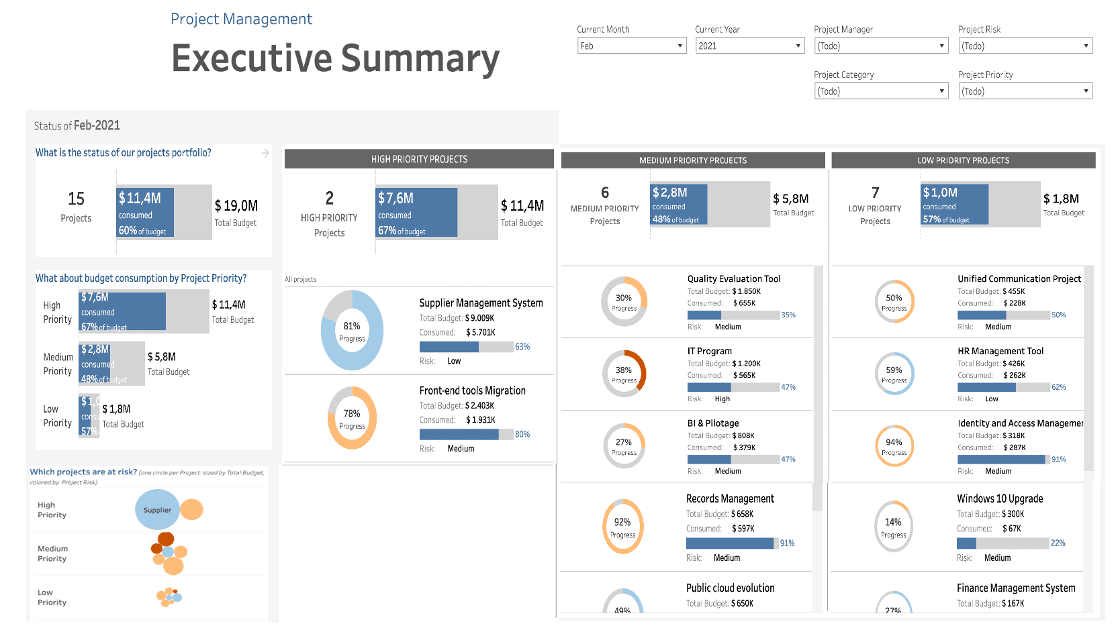Viewport: 1120px width, 632px height.
Task: Click the '$ 19,0M' total budget value
Action: 236,206
